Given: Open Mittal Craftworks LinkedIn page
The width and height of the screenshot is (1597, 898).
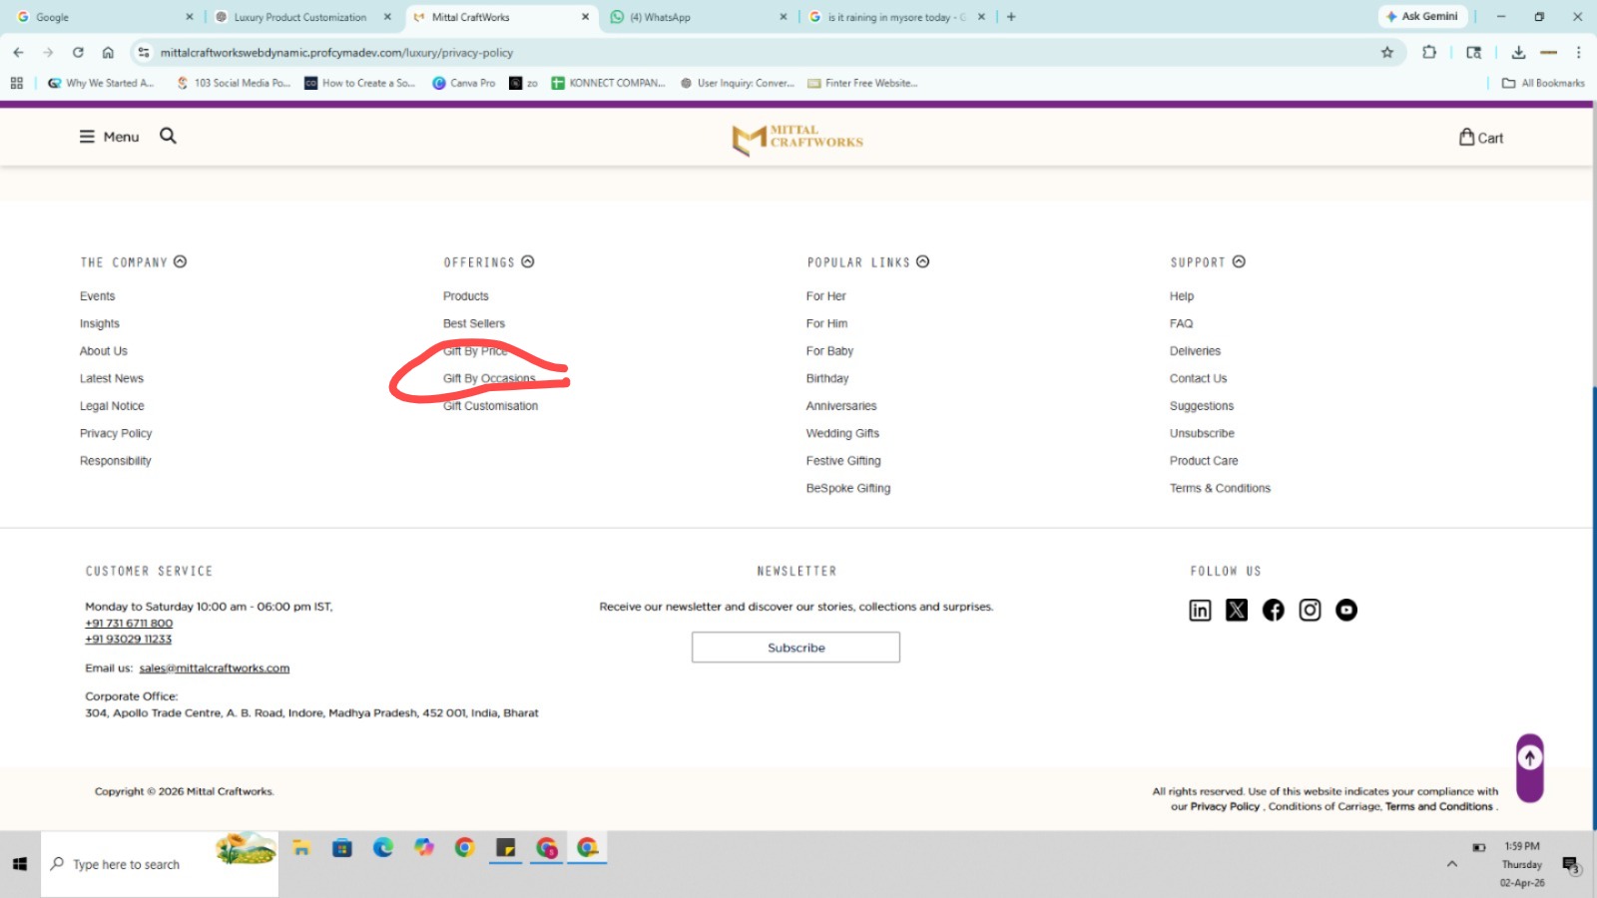Looking at the screenshot, I should point(1200,611).
